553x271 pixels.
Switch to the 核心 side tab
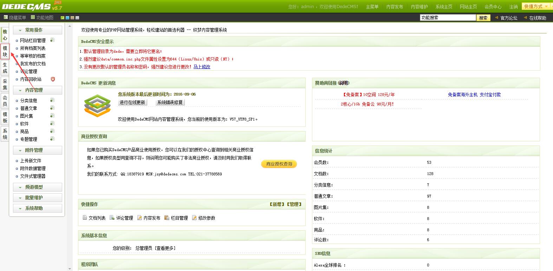5,35
